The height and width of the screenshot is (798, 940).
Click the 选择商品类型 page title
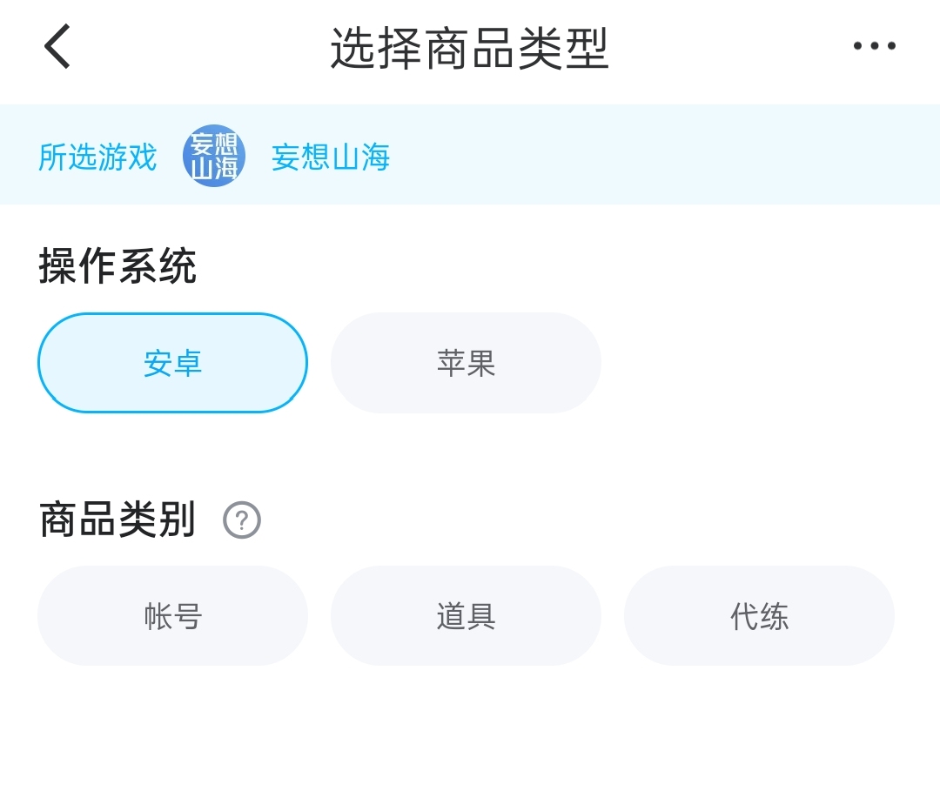click(469, 48)
